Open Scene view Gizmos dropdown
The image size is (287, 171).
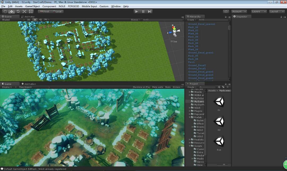pos(136,20)
